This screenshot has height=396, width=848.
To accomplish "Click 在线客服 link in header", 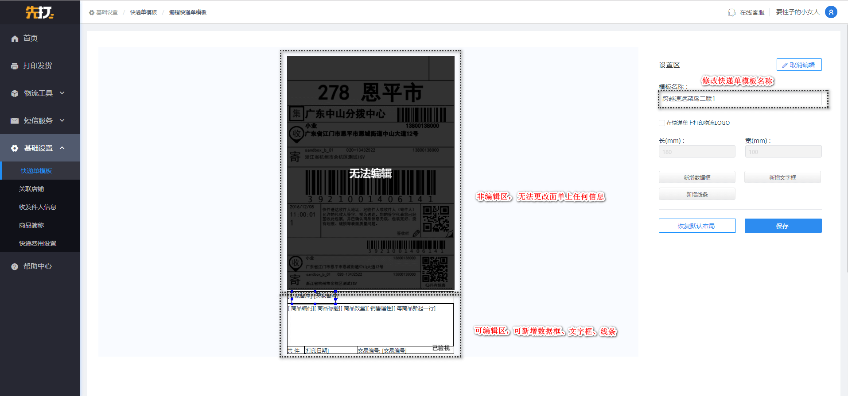I will (752, 12).
